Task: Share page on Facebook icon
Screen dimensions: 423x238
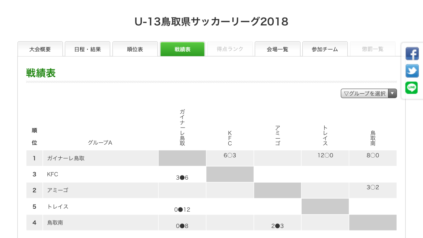Action: [412, 54]
